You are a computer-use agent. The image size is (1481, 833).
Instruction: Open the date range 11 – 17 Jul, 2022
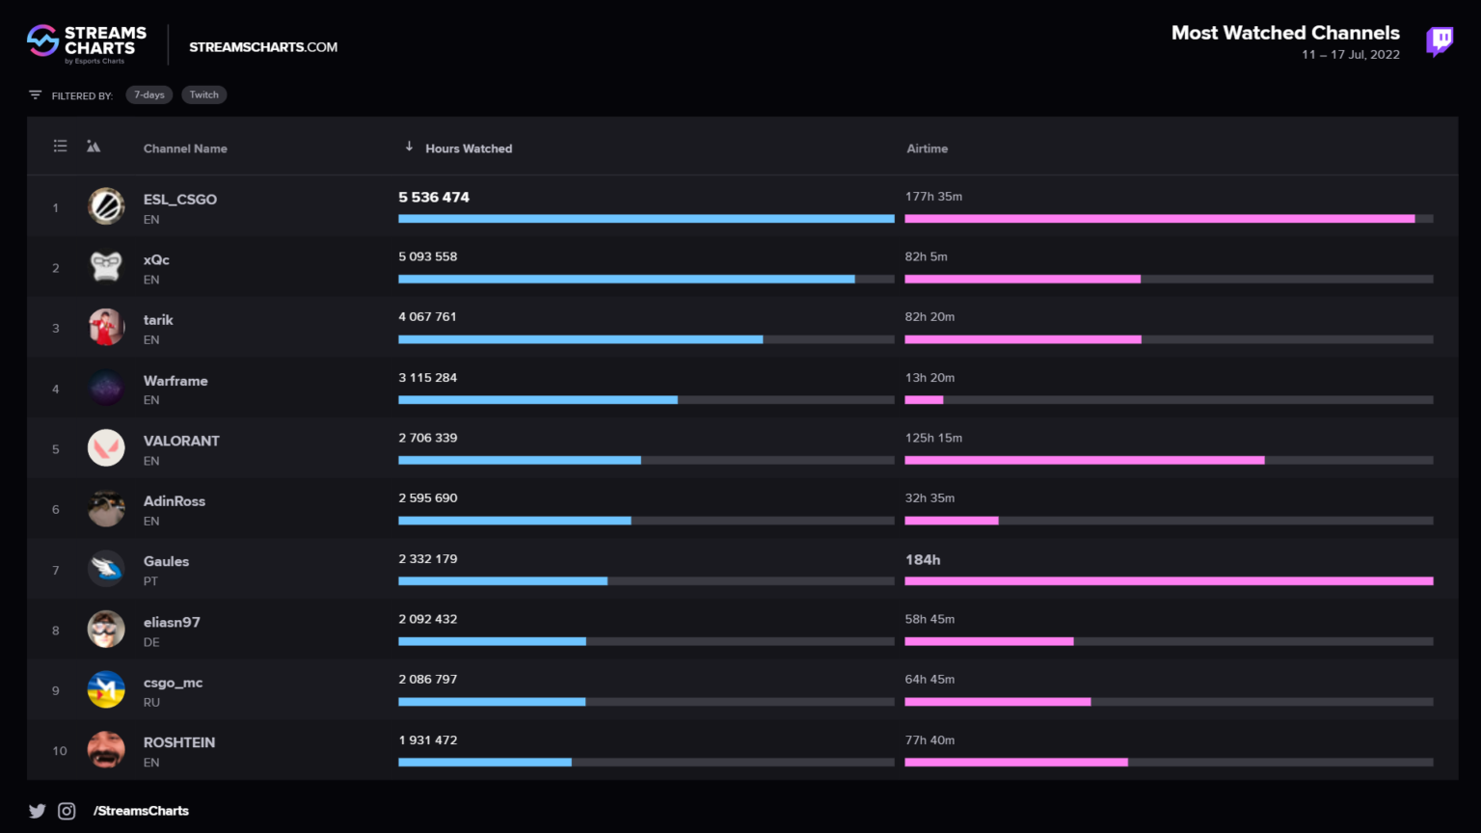tap(1350, 55)
